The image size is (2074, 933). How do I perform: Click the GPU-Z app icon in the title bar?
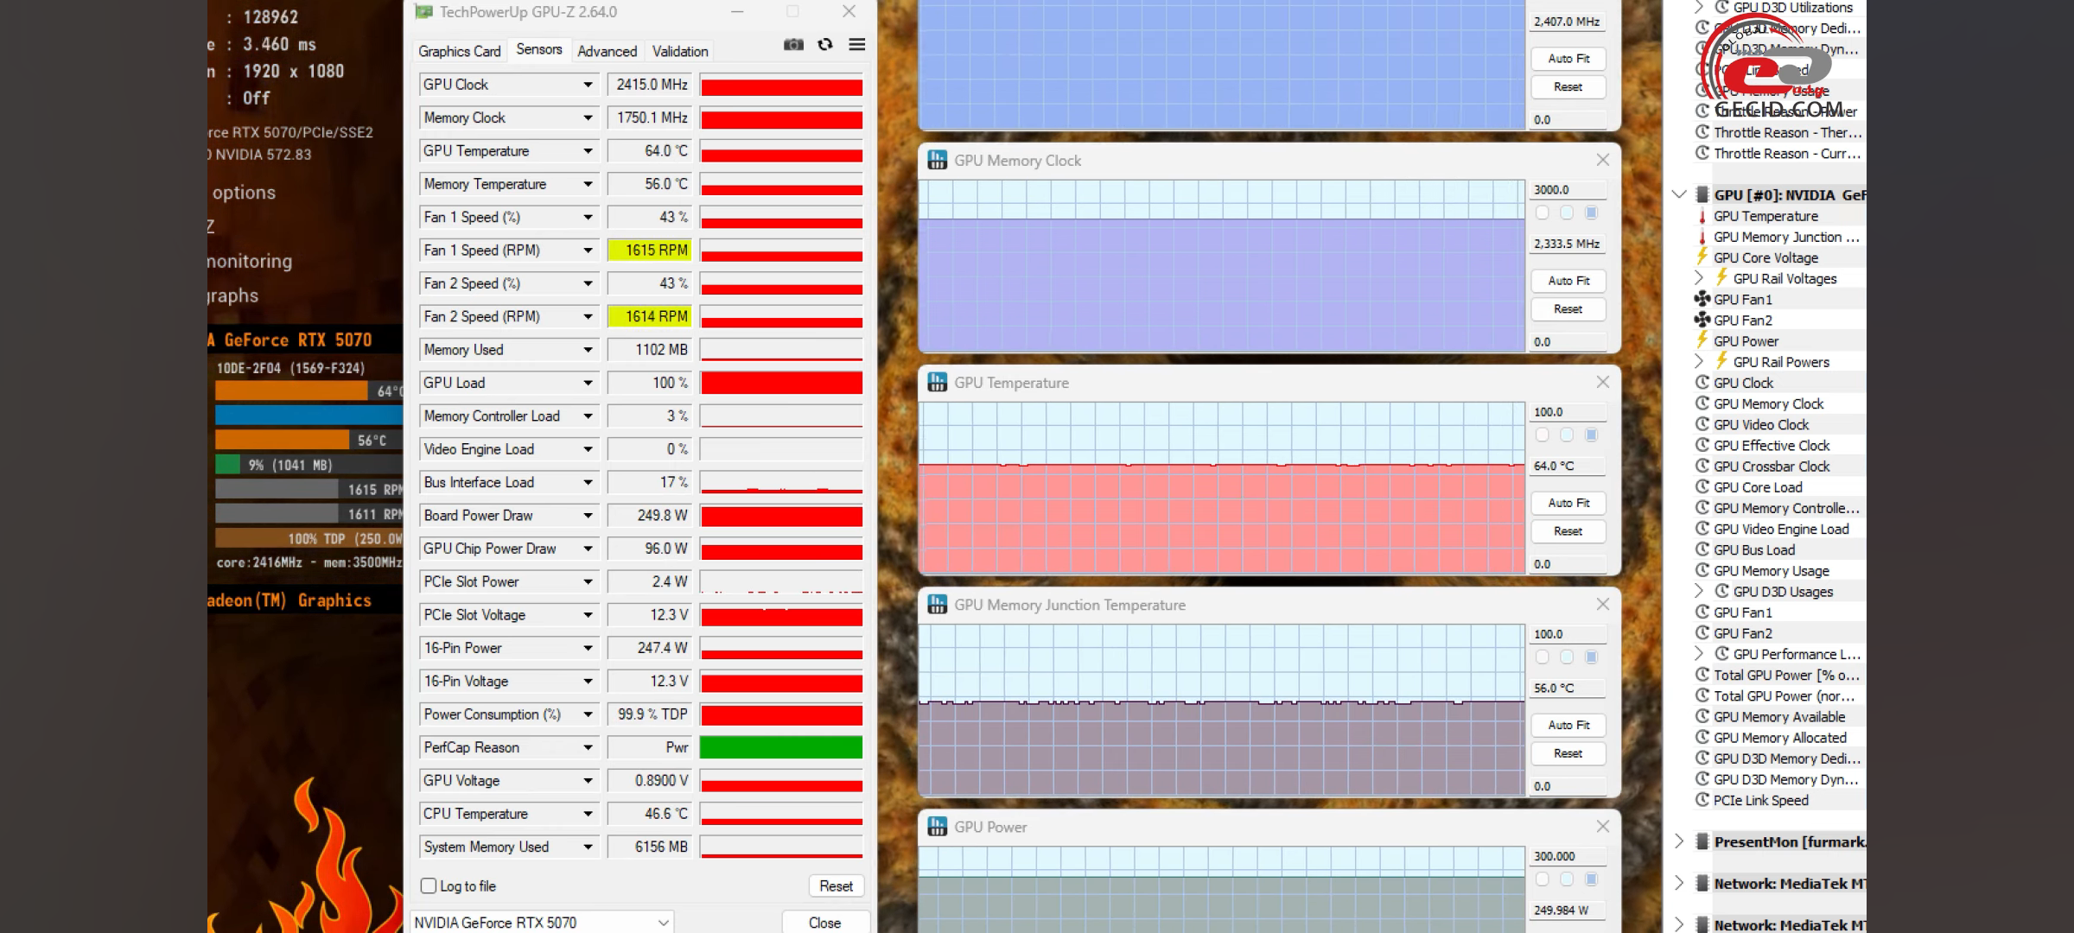423,12
